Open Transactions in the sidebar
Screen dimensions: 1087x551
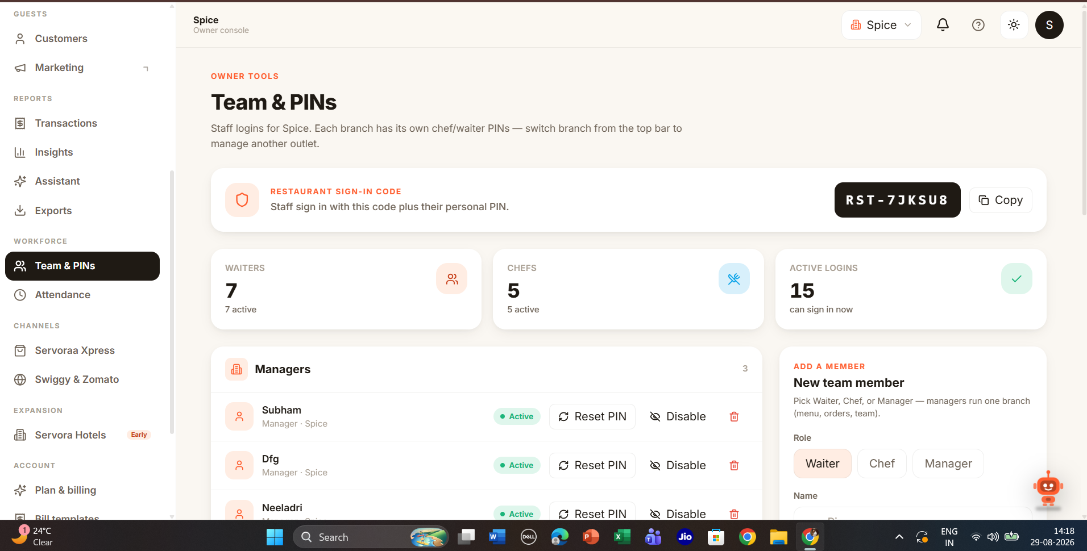click(x=82, y=123)
